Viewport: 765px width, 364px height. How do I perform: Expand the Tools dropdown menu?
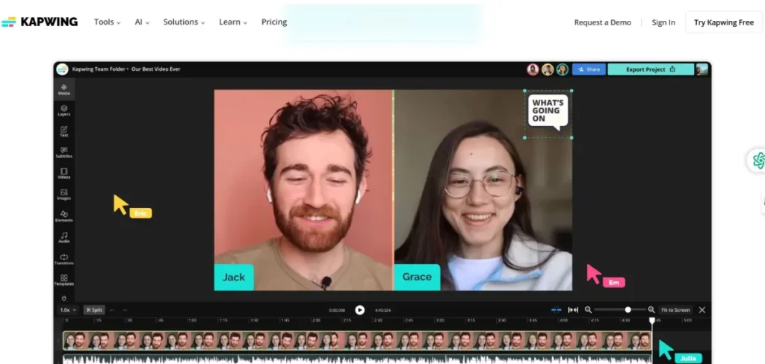click(107, 22)
